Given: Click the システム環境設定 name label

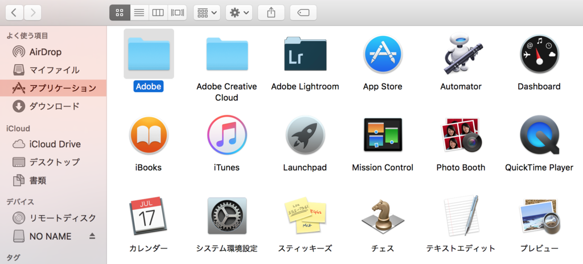Looking at the screenshot, I should [227, 249].
